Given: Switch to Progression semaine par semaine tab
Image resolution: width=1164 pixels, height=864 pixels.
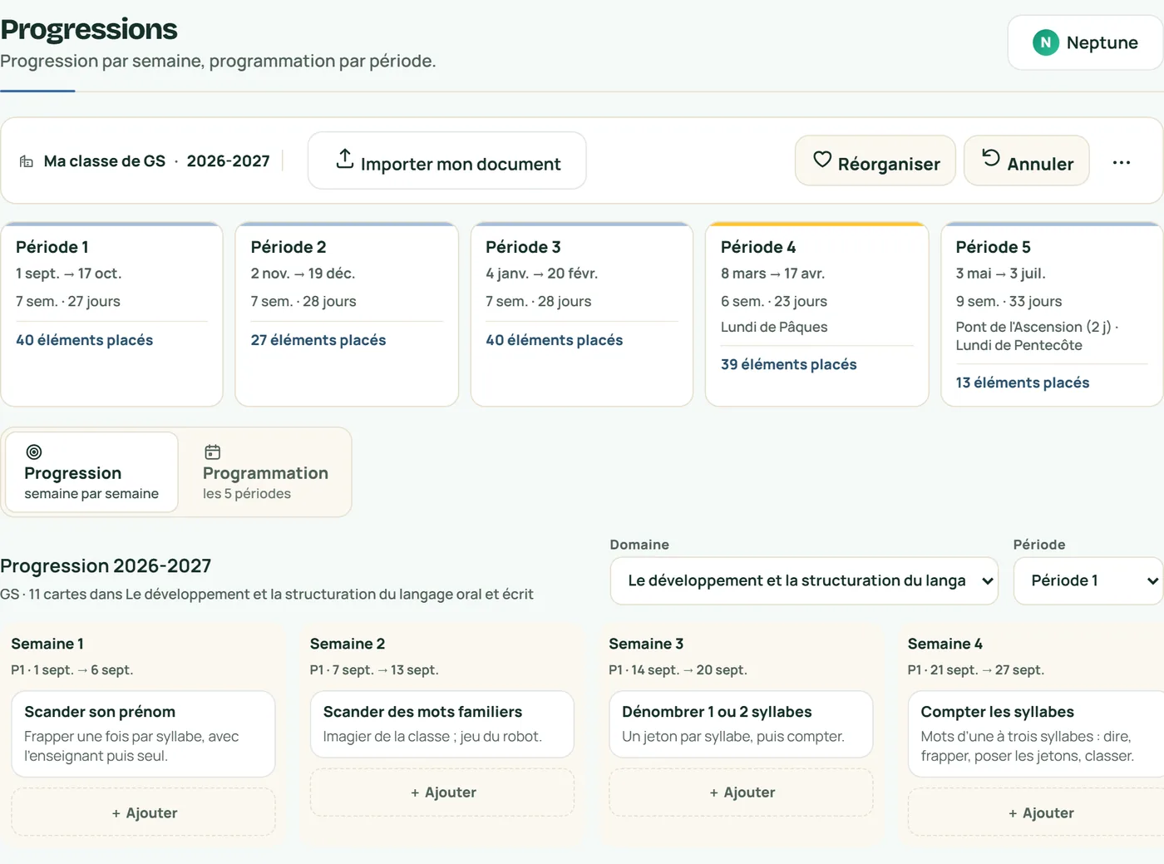Looking at the screenshot, I should (91, 472).
